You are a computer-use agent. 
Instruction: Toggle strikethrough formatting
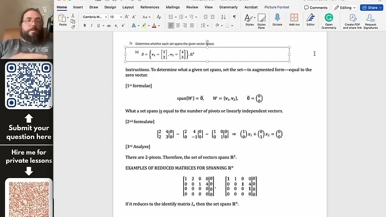coord(108,25)
